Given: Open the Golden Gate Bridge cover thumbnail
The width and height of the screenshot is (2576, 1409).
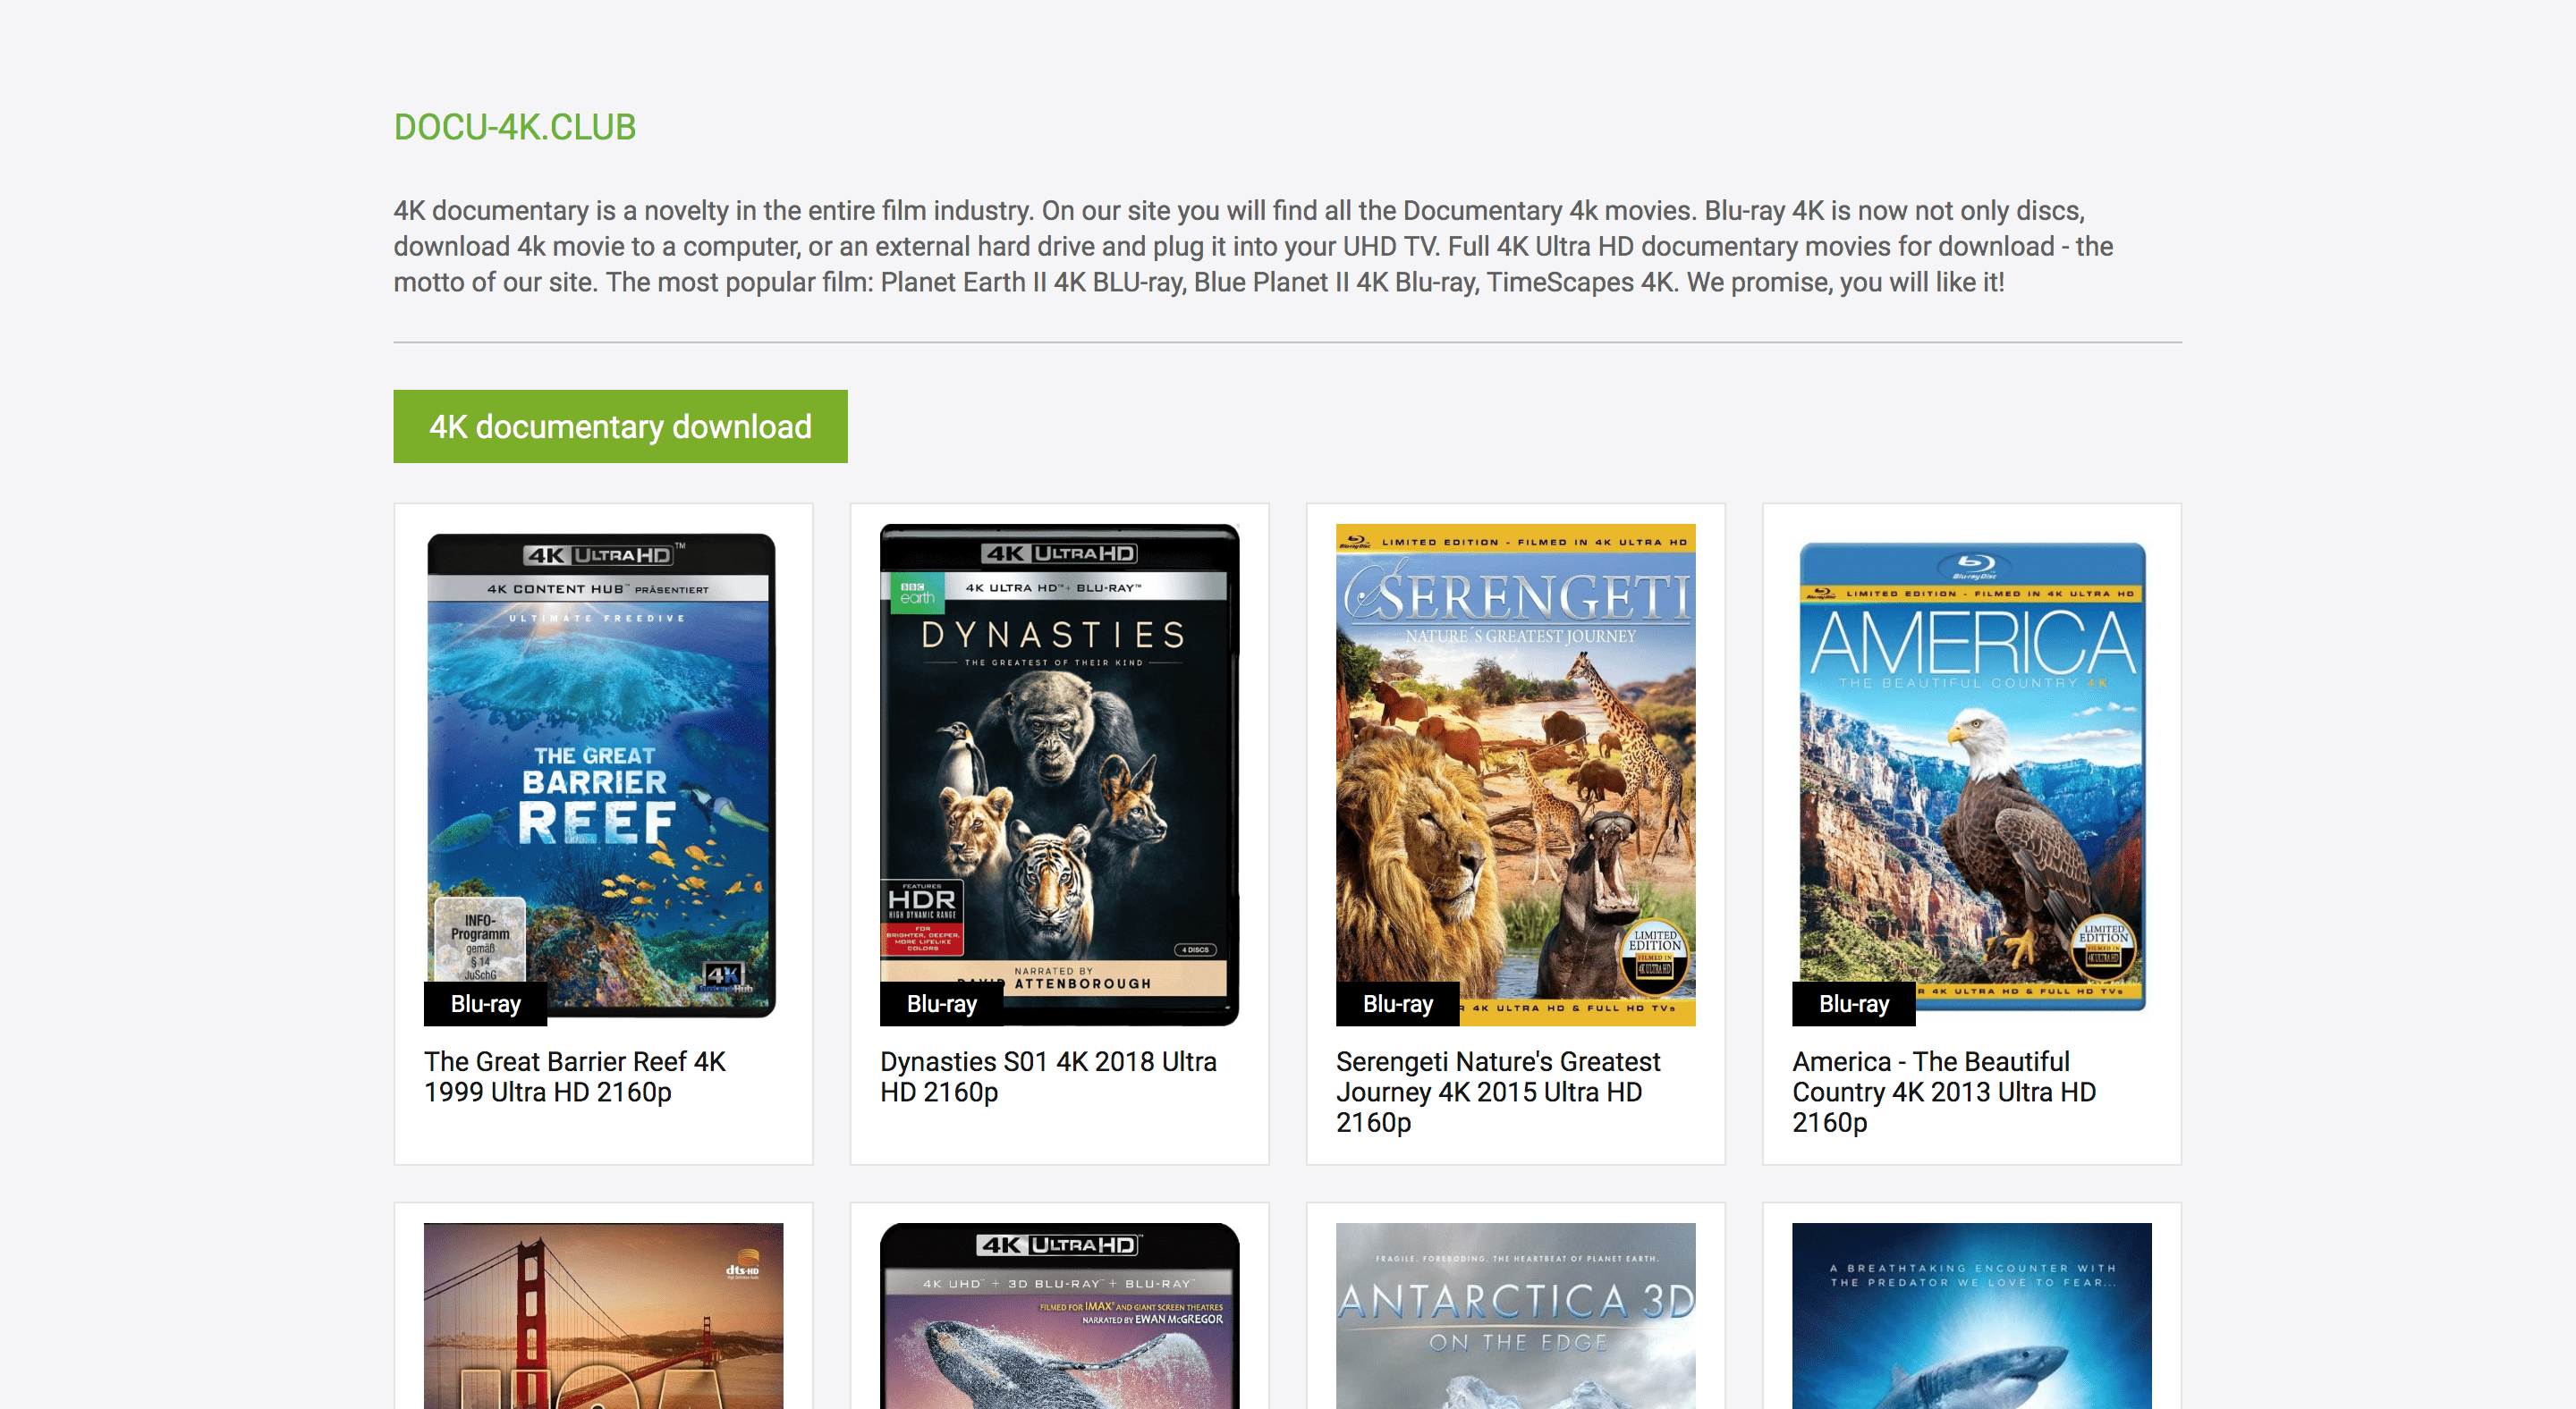Looking at the screenshot, I should click(x=603, y=1316).
